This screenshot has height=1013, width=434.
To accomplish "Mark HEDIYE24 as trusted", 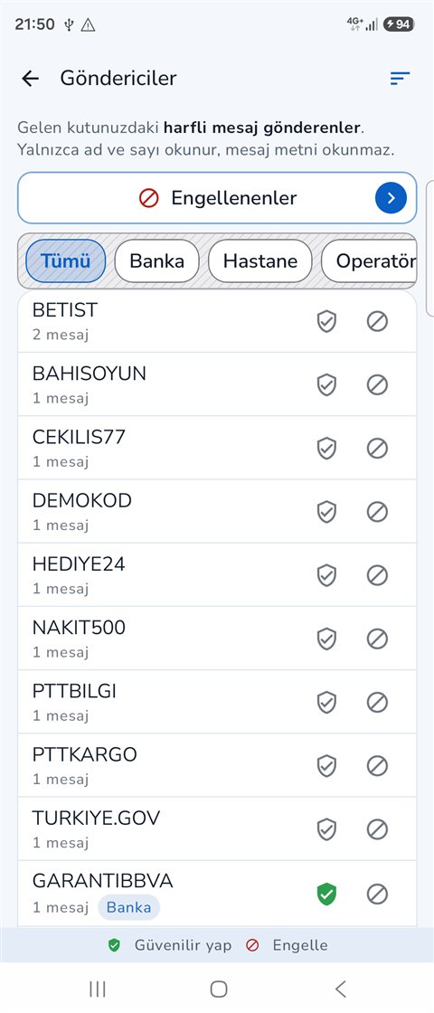I will [x=326, y=575].
